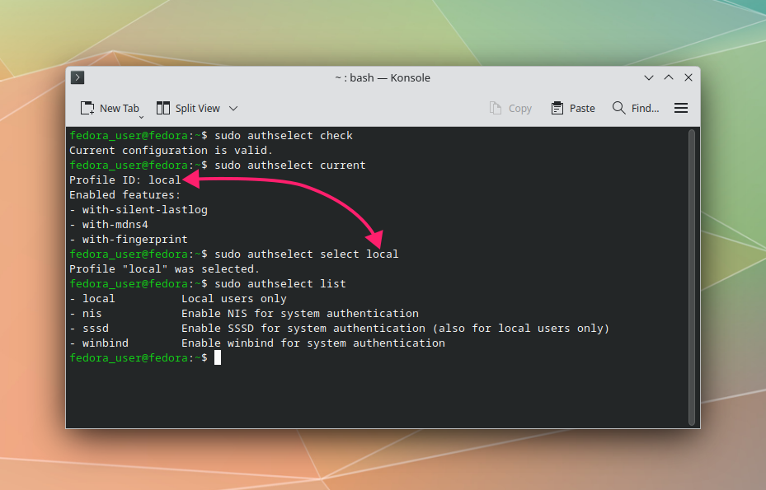Open the Find search tool
This screenshot has width=766, height=490.
point(636,109)
